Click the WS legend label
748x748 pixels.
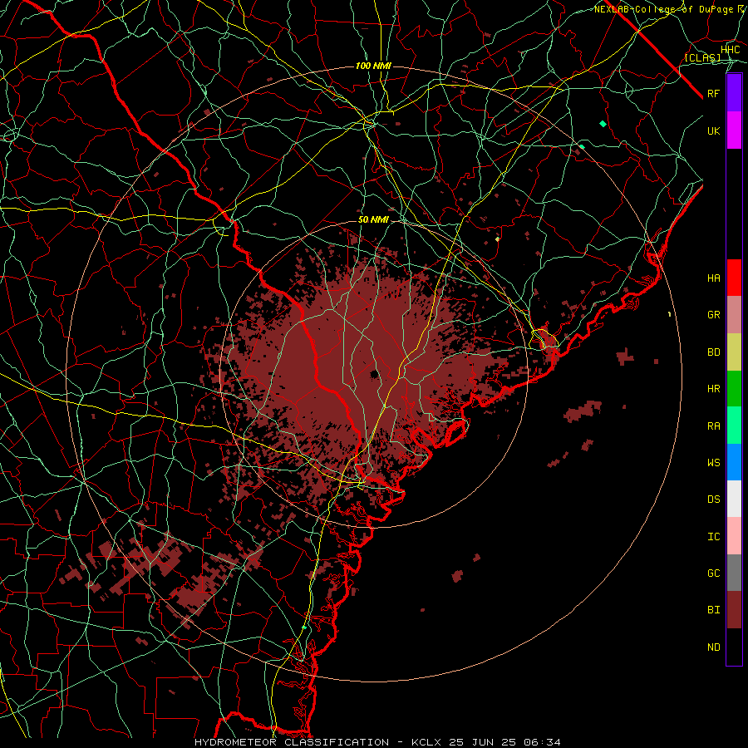[x=713, y=463]
